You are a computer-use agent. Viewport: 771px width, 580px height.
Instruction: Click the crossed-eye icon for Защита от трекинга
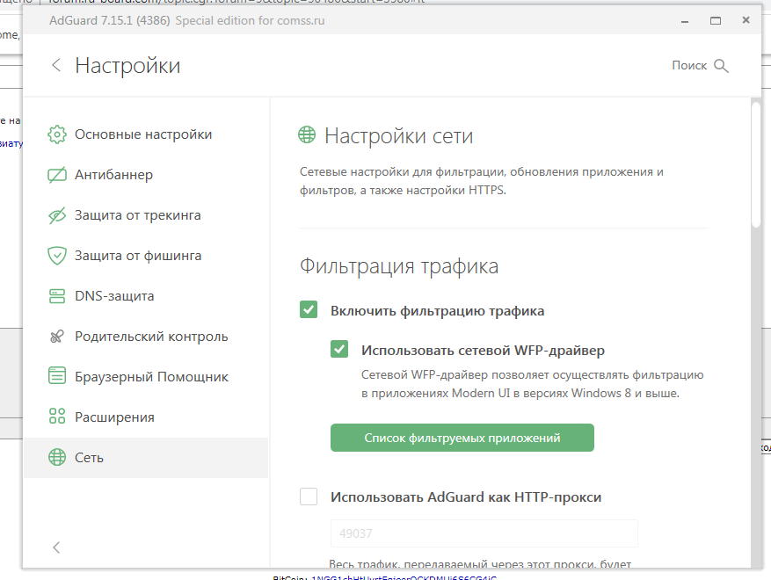pyautogui.click(x=57, y=215)
